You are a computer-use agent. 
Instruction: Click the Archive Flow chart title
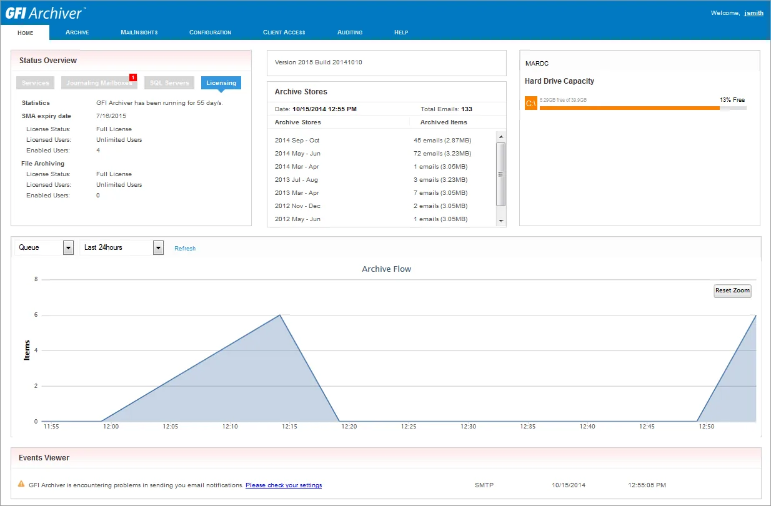click(387, 269)
